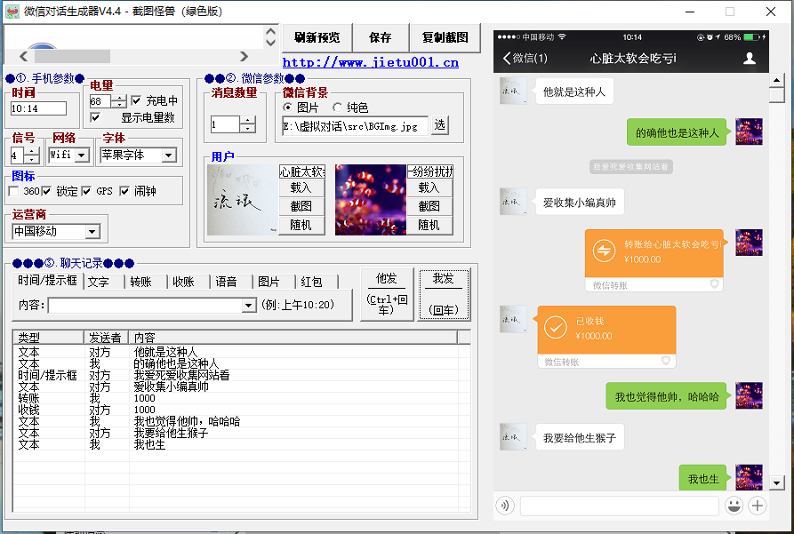The image size is (794, 534).
Task: Click the left user's calligraphy avatar image
Action: coord(243,199)
